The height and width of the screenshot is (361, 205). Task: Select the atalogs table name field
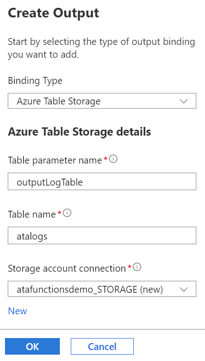[x=102, y=235]
